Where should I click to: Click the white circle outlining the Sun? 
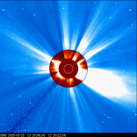[68, 69]
